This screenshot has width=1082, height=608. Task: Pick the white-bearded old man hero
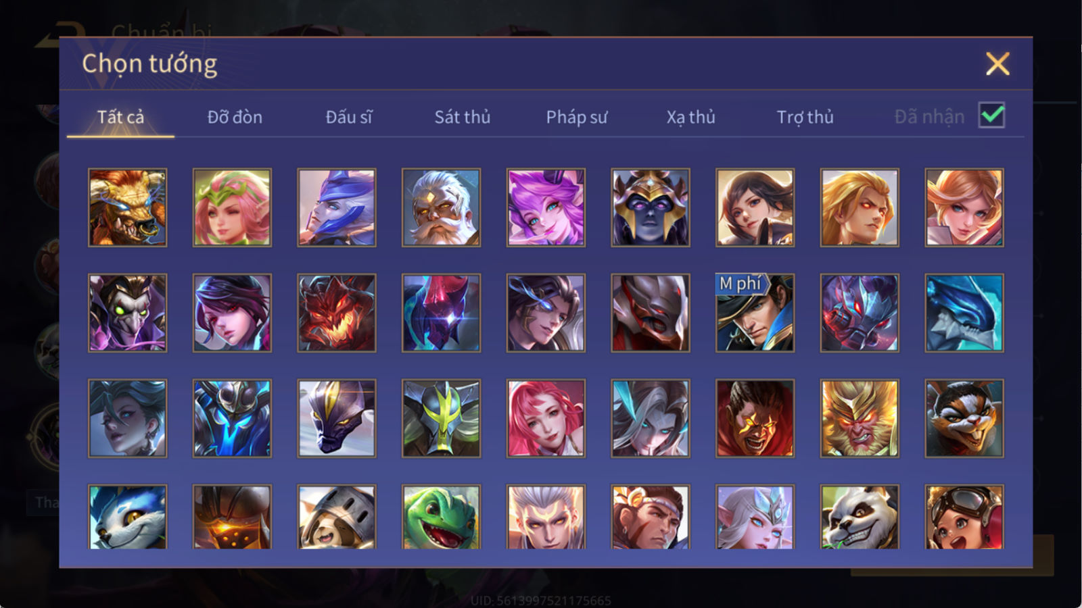click(441, 207)
